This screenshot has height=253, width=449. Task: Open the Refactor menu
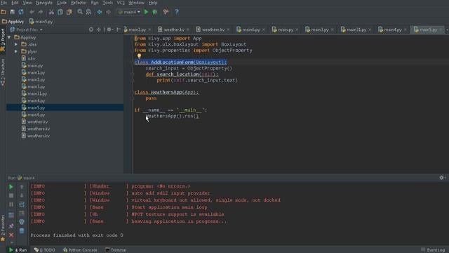click(79, 3)
